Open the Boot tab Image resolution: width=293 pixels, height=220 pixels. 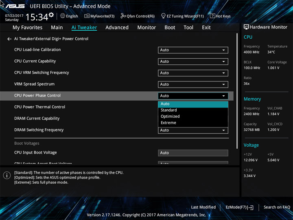[x=170, y=28]
